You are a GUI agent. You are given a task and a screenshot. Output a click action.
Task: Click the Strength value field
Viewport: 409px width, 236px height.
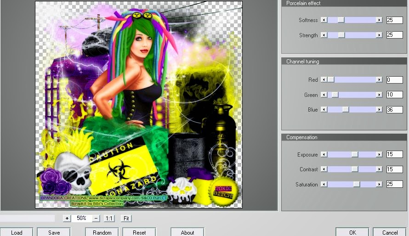coord(395,35)
